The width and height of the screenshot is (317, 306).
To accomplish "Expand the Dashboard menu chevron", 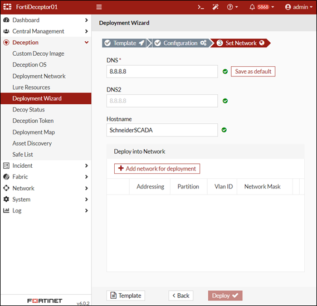I will point(86,20).
